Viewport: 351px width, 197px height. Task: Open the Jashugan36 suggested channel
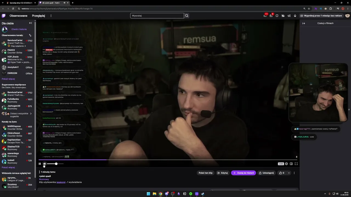17,107
